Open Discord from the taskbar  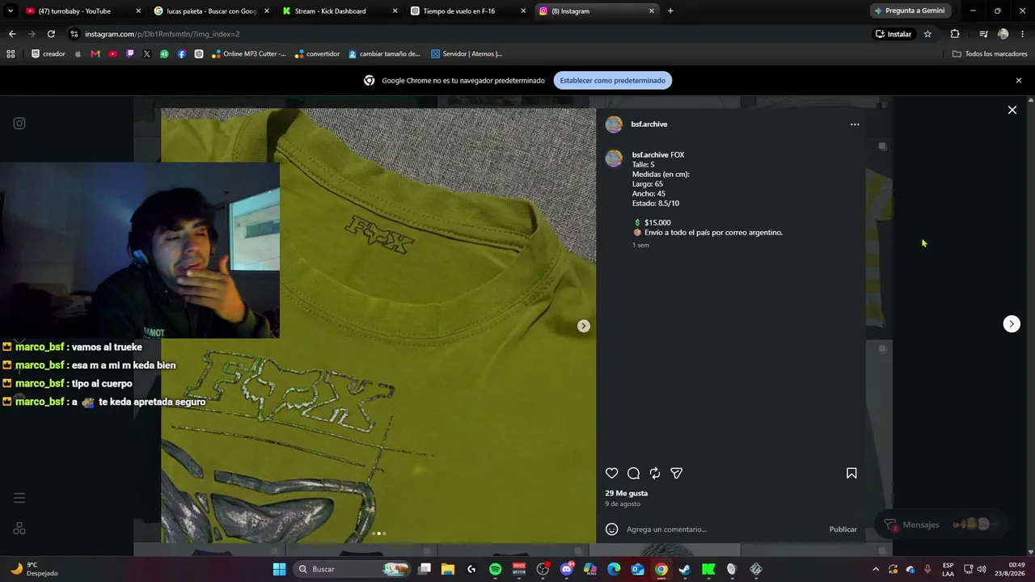point(567,569)
